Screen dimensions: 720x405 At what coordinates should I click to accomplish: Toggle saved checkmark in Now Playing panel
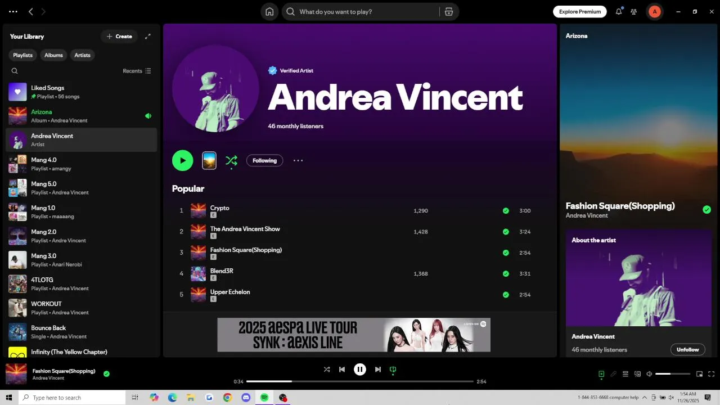click(706, 210)
